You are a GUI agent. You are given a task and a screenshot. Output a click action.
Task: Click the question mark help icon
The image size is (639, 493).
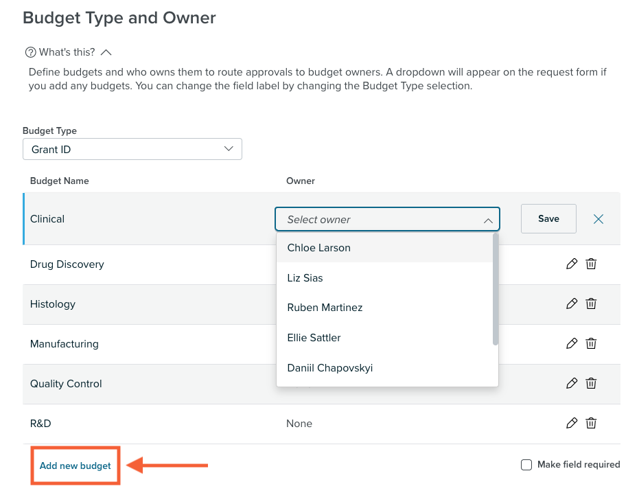31,52
